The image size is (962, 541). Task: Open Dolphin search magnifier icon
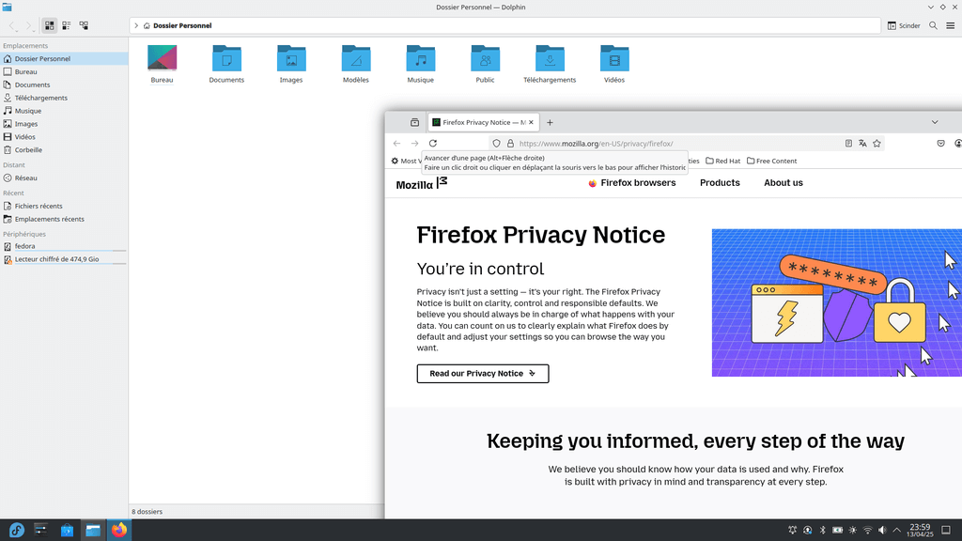tap(933, 25)
